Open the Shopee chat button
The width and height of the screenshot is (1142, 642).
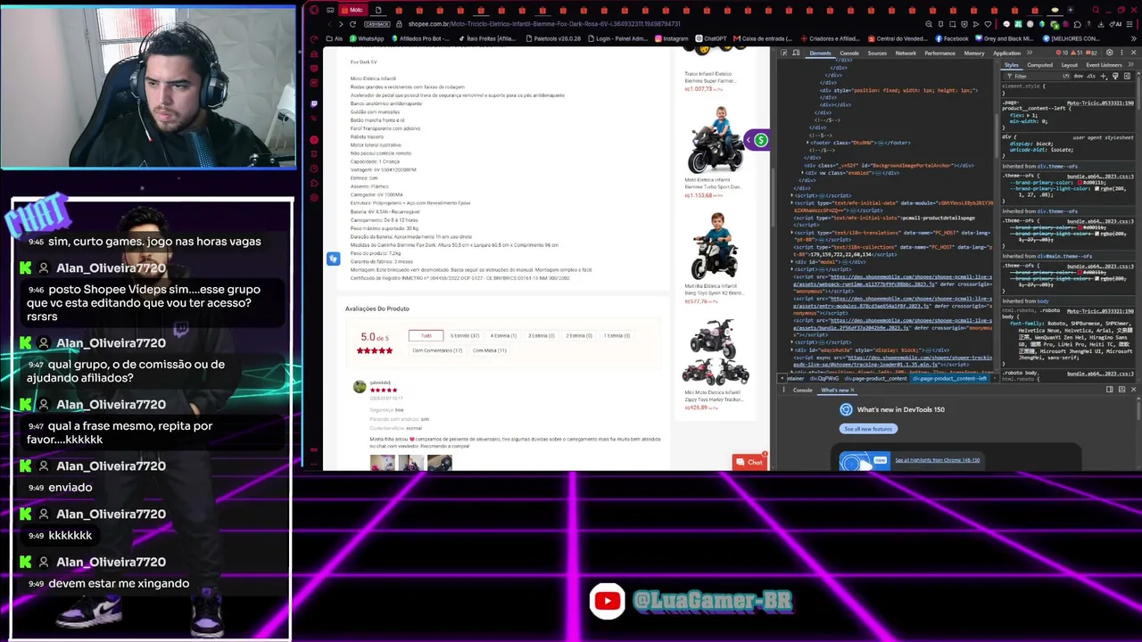pyautogui.click(x=750, y=462)
